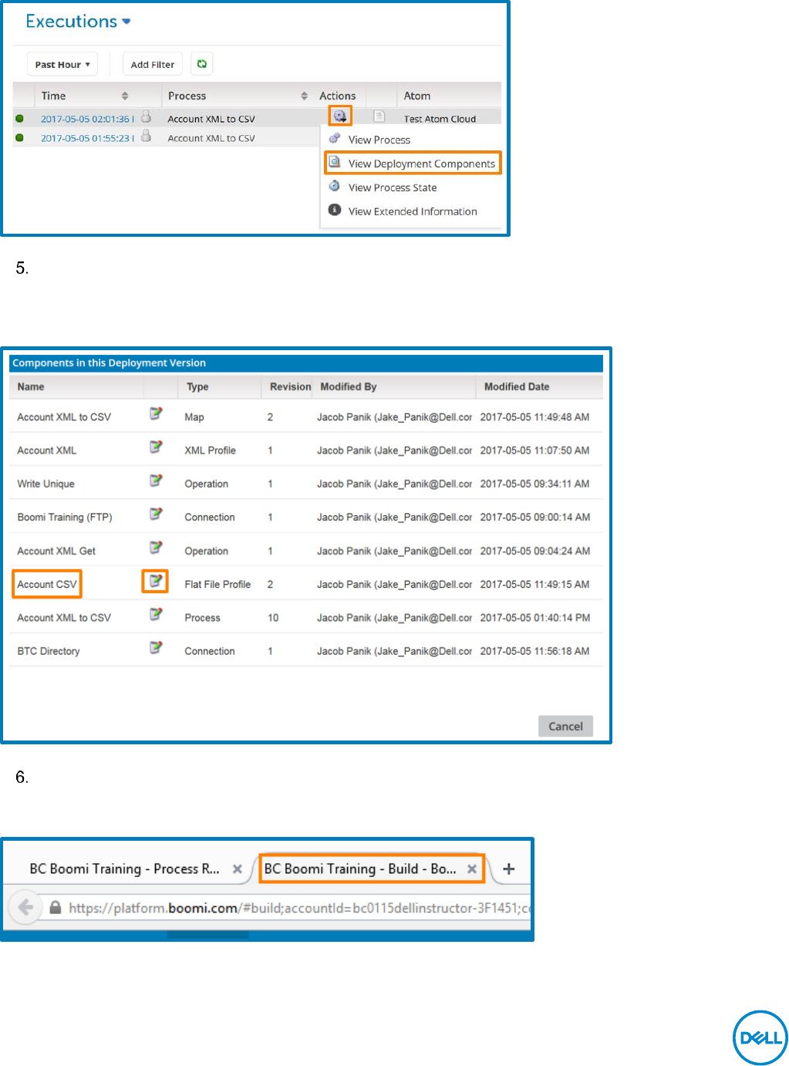
Task: Open the 2017-05-05 01:55:23 execution link
Action: 87,138
